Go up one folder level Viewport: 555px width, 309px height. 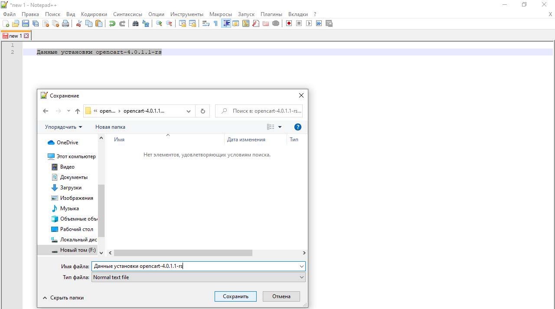pos(78,111)
